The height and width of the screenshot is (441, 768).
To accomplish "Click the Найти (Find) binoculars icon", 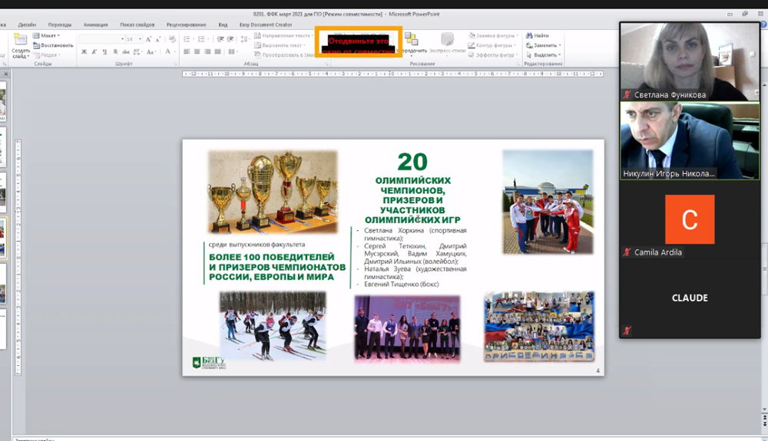I will tap(529, 35).
